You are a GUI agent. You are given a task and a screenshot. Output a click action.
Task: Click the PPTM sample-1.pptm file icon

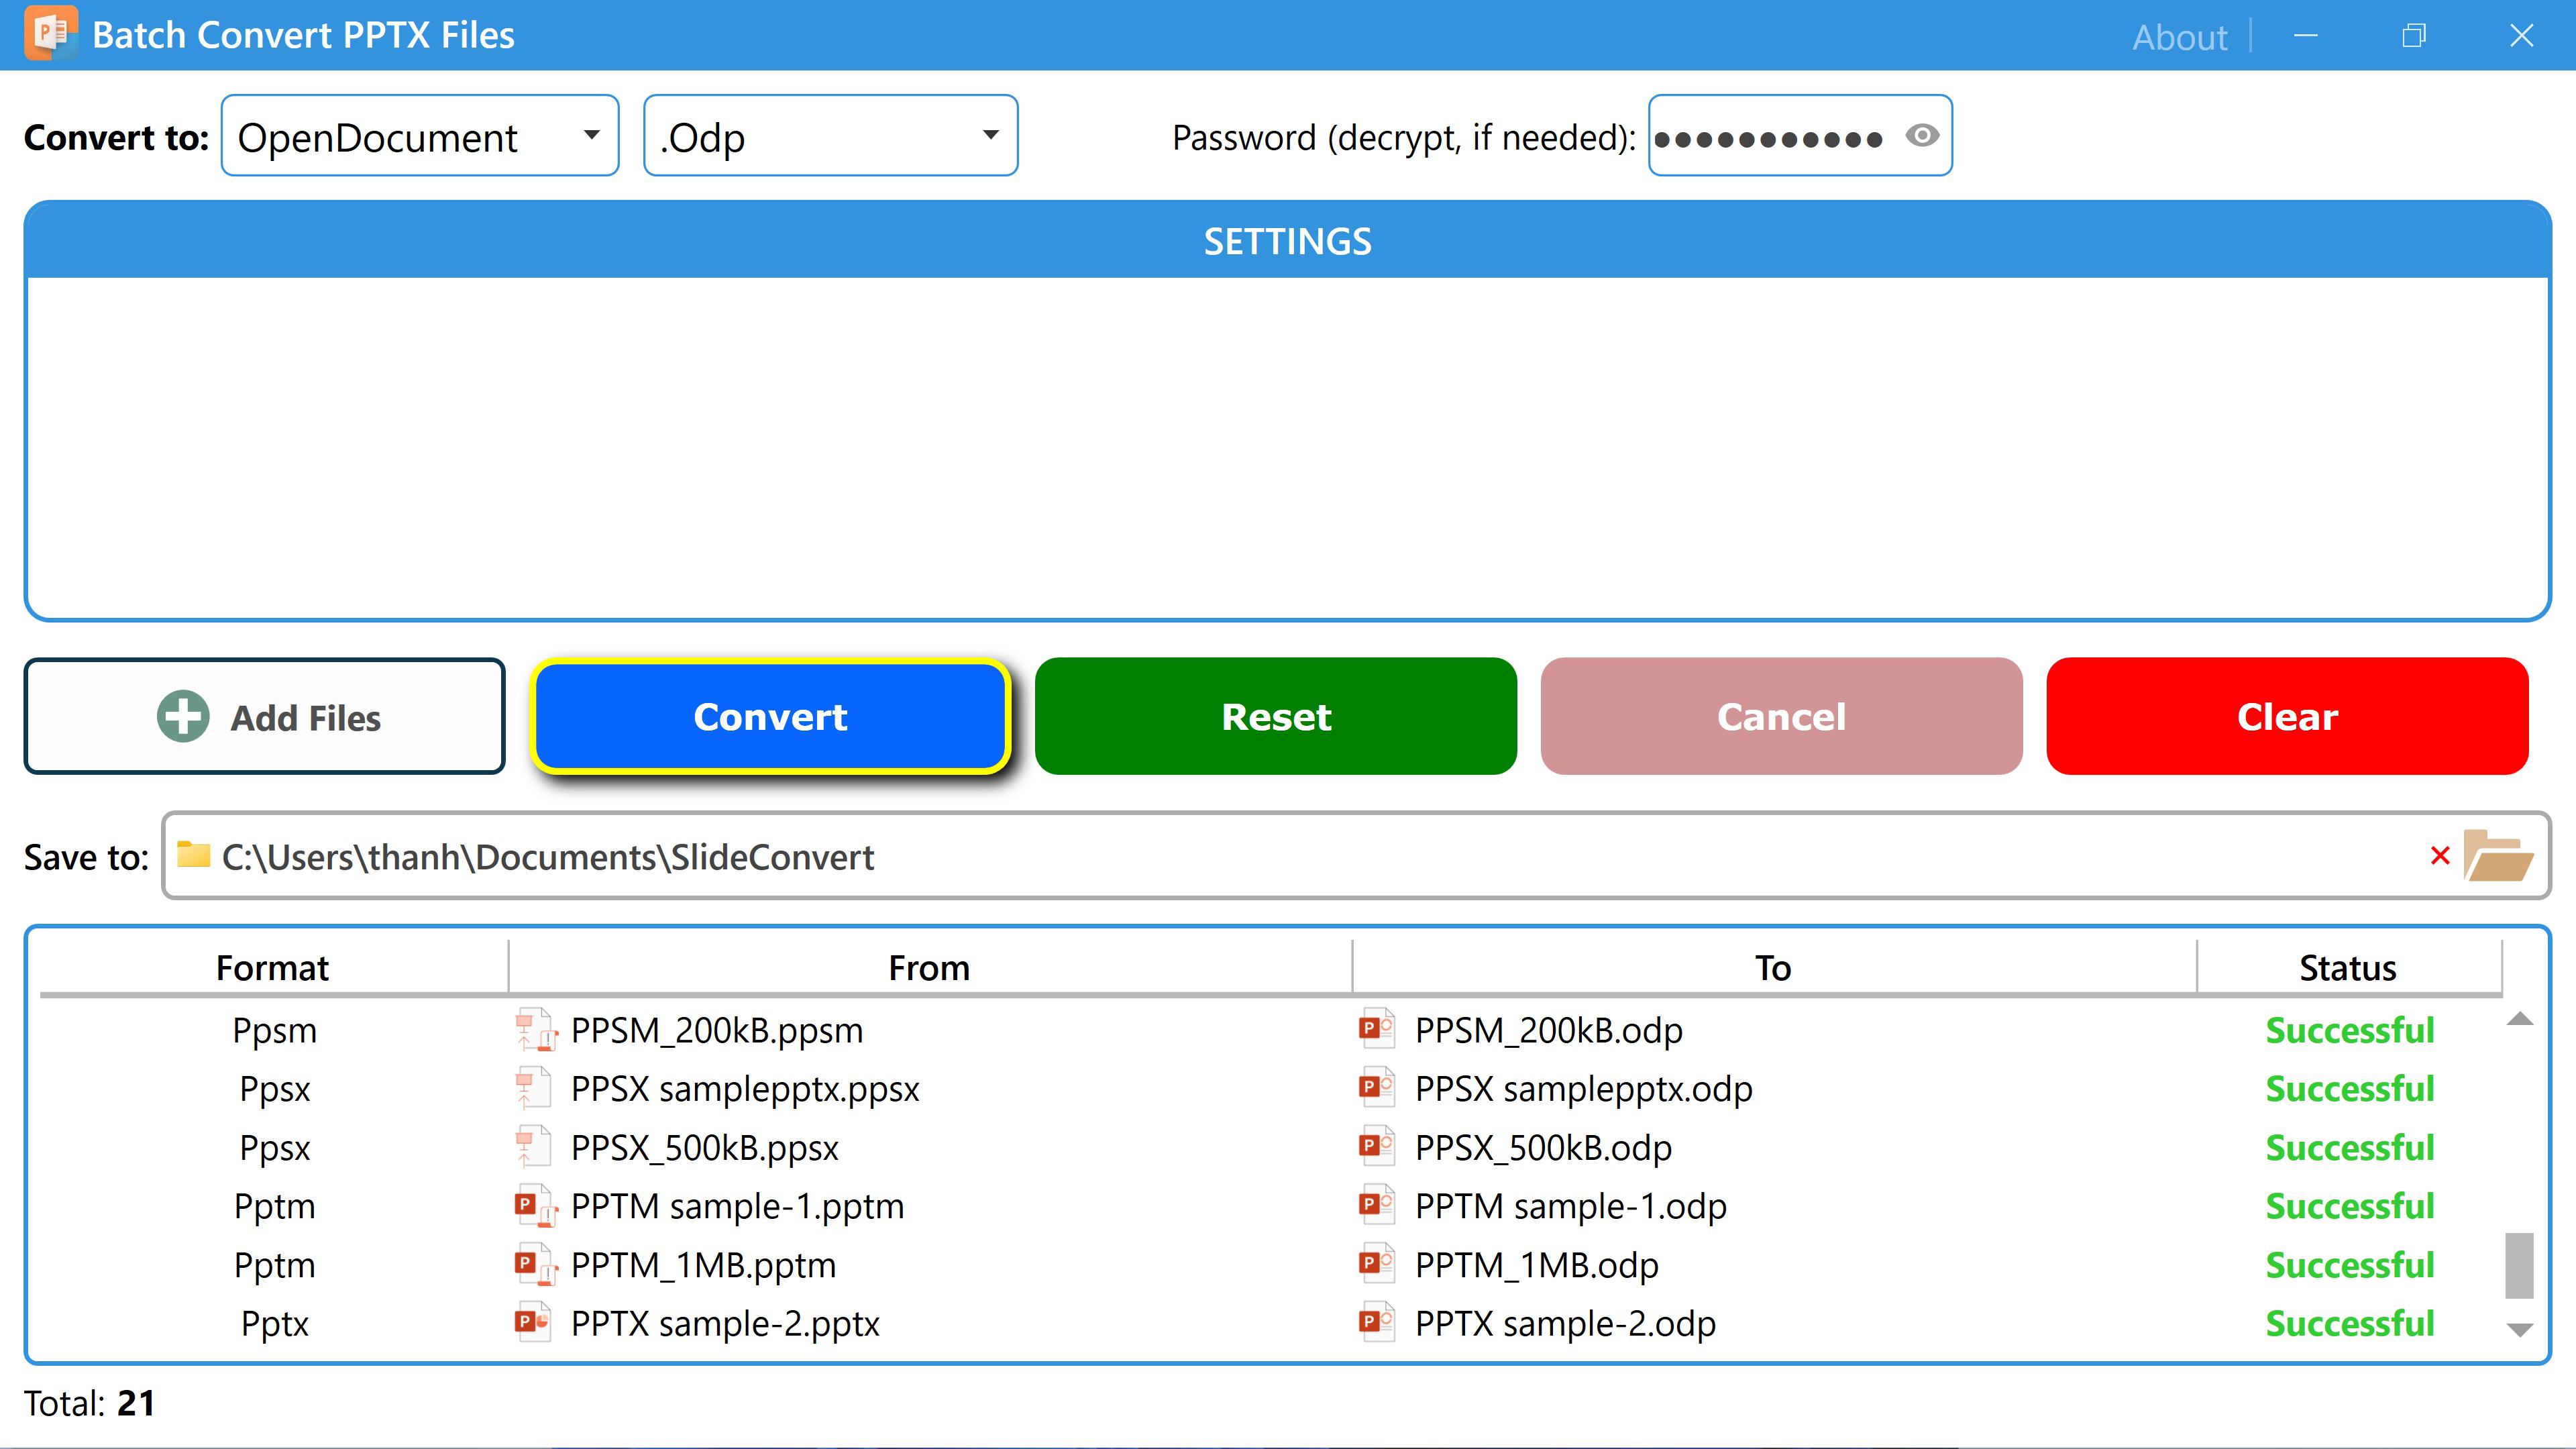pyautogui.click(x=535, y=1206)
